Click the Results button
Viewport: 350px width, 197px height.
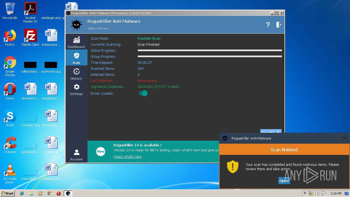click(x=271, y=131)
